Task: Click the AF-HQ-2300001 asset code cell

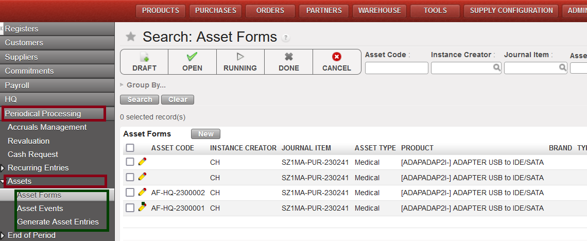Action: point(178,208)
